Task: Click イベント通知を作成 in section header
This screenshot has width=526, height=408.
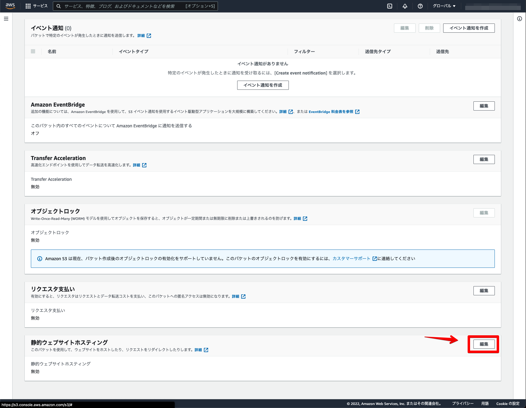Action: tap(469, 28)
